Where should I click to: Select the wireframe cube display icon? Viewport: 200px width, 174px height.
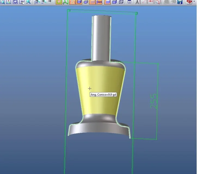pos(121,2)
